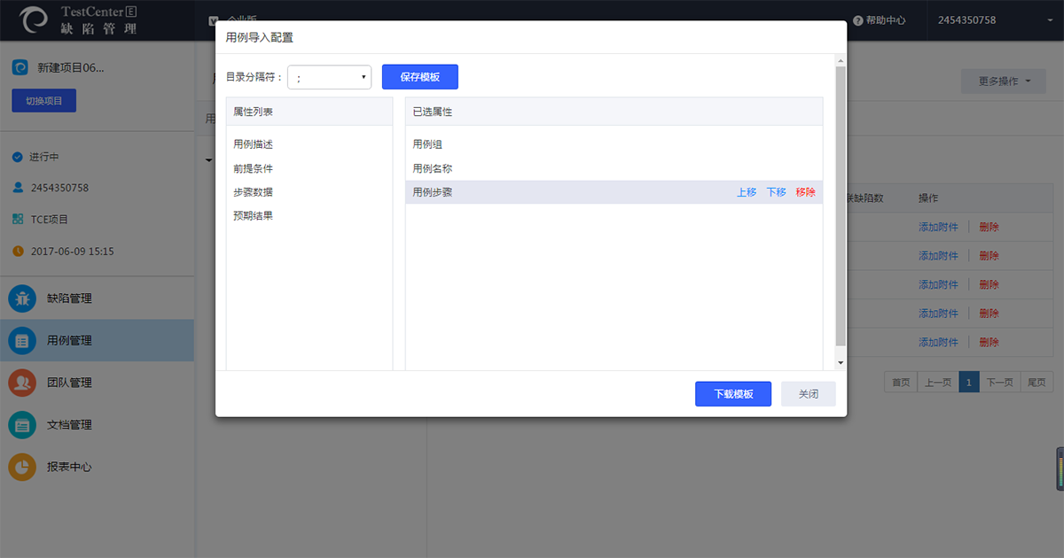Remove 用例步骤 using 移除 link
This screenshot has height=558, width=1064.
pyautogui.click(x=805, y=192)
